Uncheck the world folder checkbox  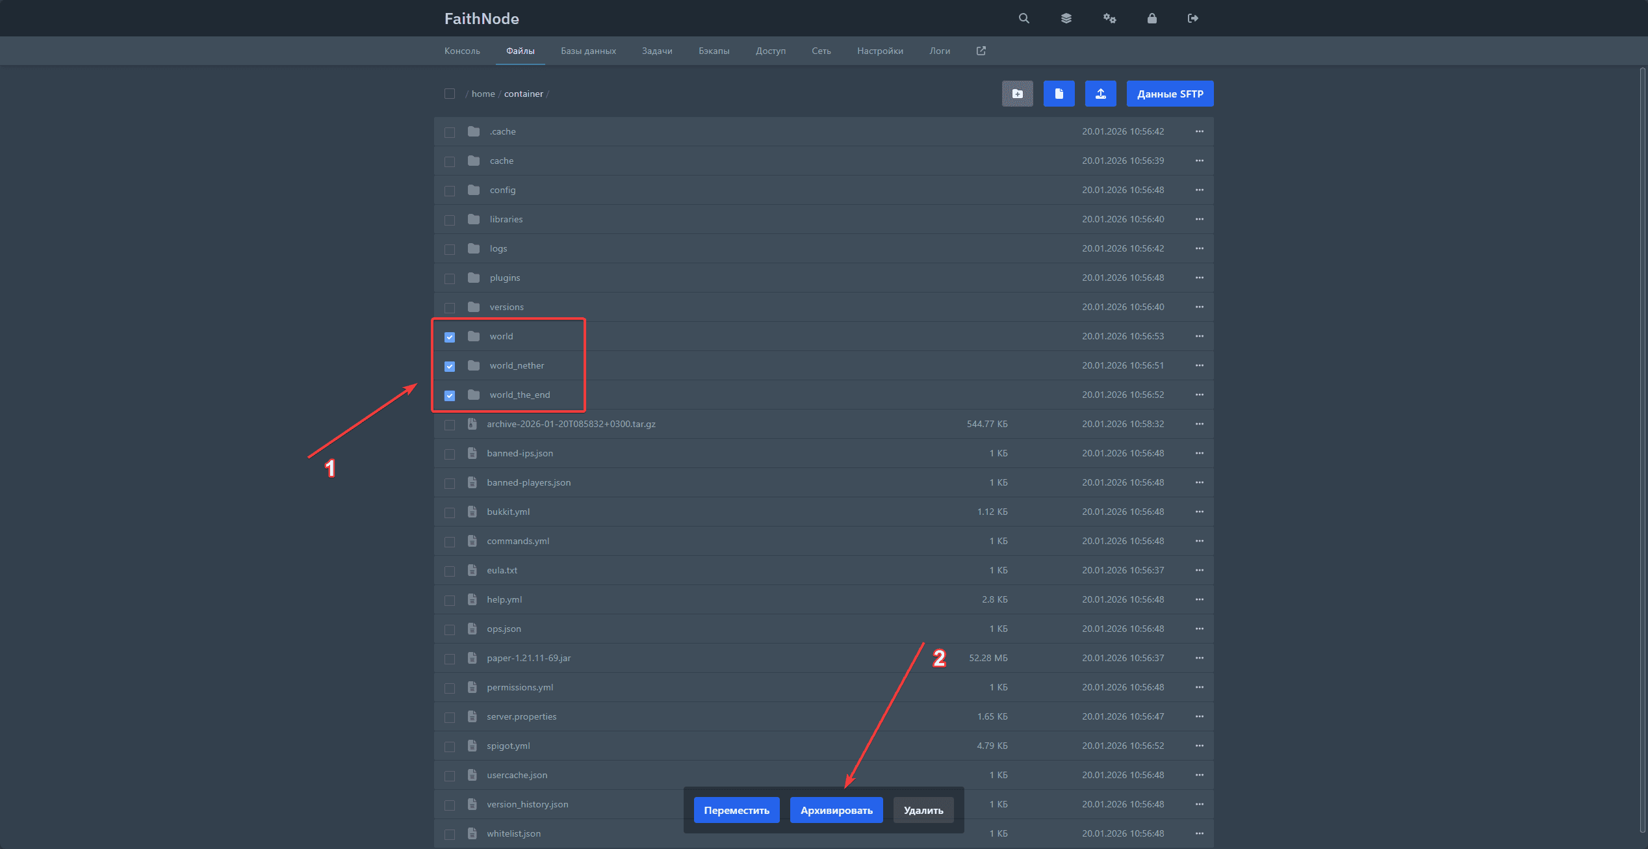point(450,337)
